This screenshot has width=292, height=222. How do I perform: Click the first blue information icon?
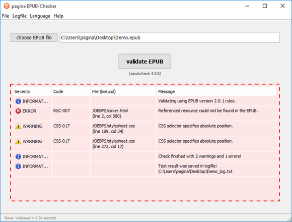click(x=18, y=101)
